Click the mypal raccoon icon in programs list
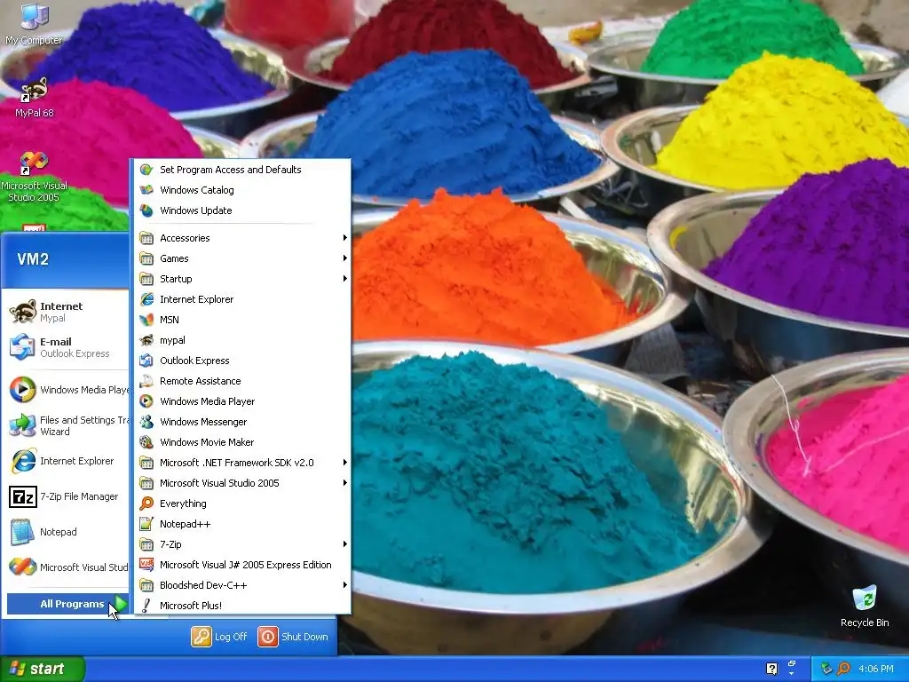Image resolution: width=909 pixels, height=682 pixels. click(146, 340)
